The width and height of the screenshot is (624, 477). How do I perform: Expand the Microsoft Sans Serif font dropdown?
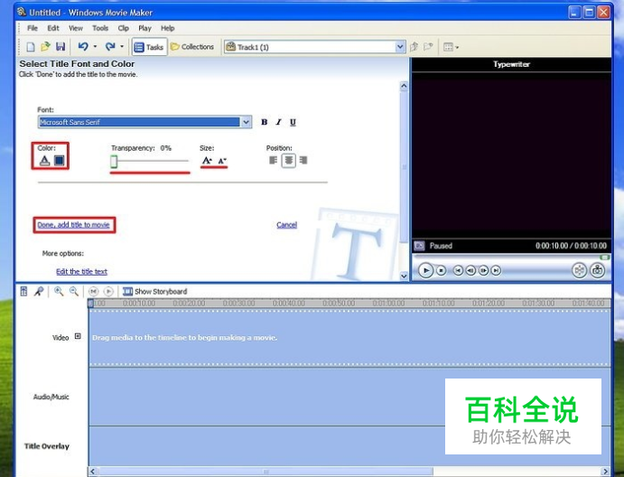coord(246,122)
